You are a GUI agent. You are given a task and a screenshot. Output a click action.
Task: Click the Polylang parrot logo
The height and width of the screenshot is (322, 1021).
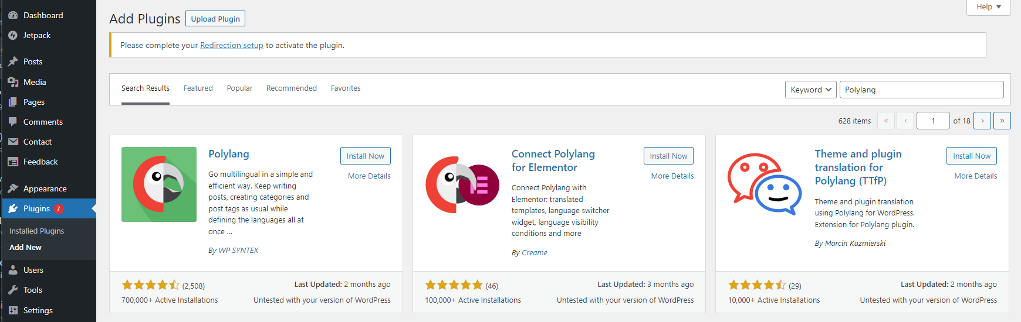pos(159,184)
